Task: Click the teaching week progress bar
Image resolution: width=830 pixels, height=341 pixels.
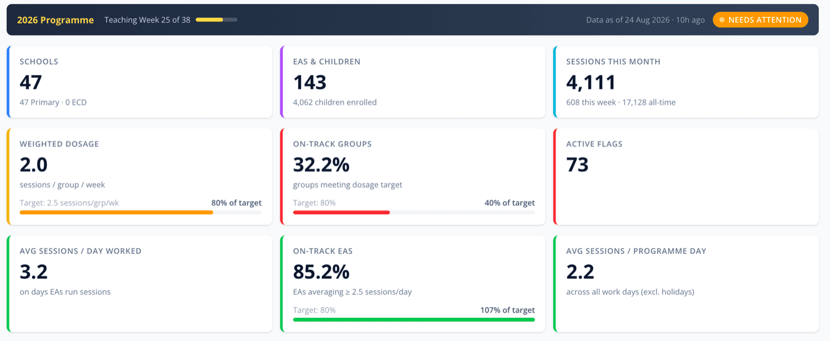Action: tap(216, 20)
